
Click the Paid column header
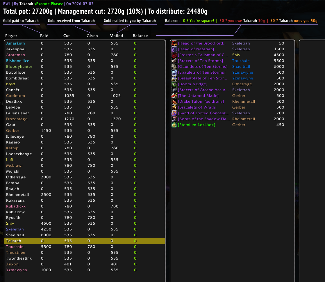[44, 36]
